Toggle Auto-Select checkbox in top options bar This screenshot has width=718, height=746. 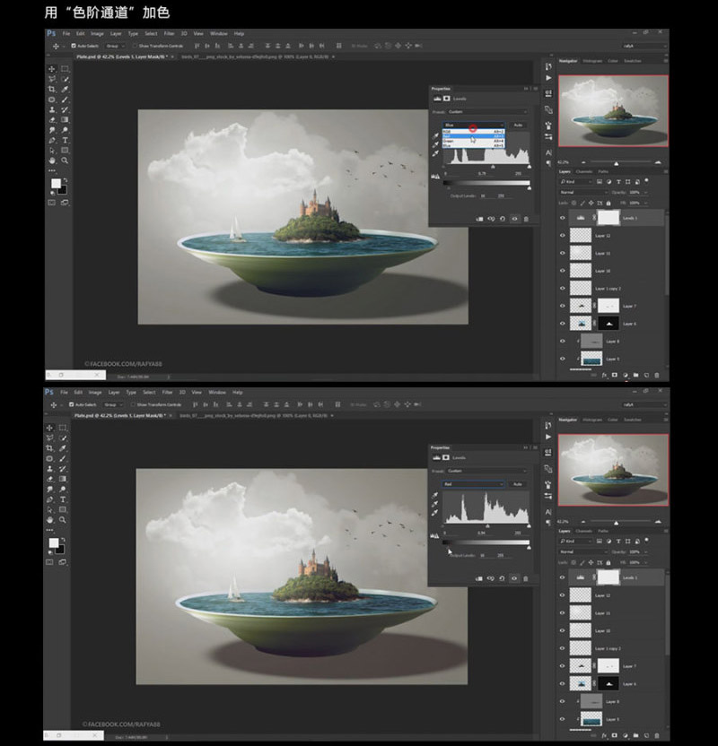74,46
